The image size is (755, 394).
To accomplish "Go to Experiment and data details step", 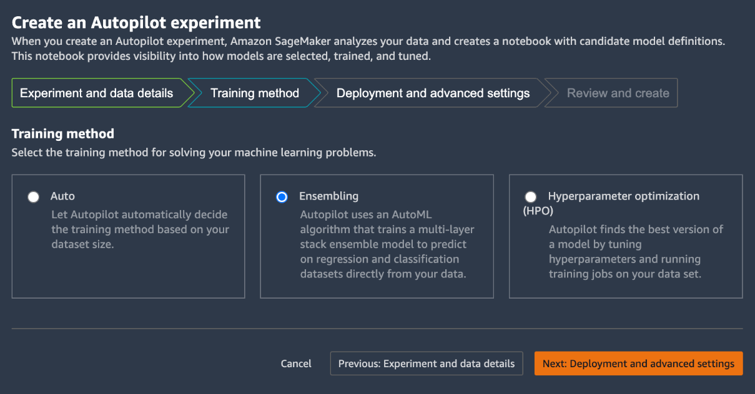I will [x=97, y=94].
